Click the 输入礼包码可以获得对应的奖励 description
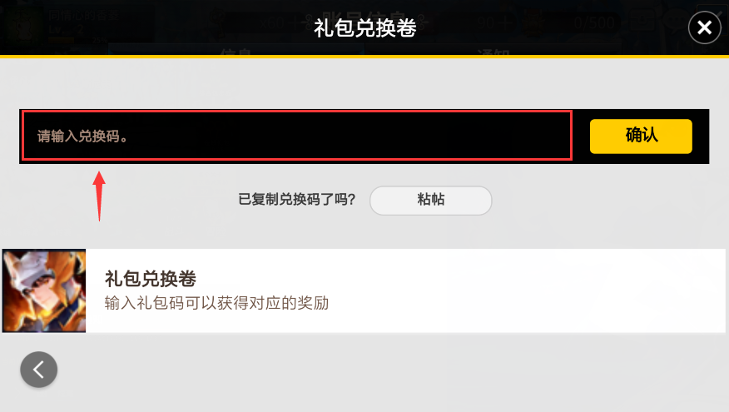This screenshot has height=412, width=729. click(x=216, y=303)
